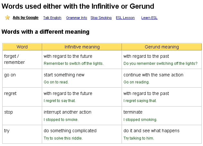Select the forget / remember table cell

pyautogui.click(x=22, y=59)
